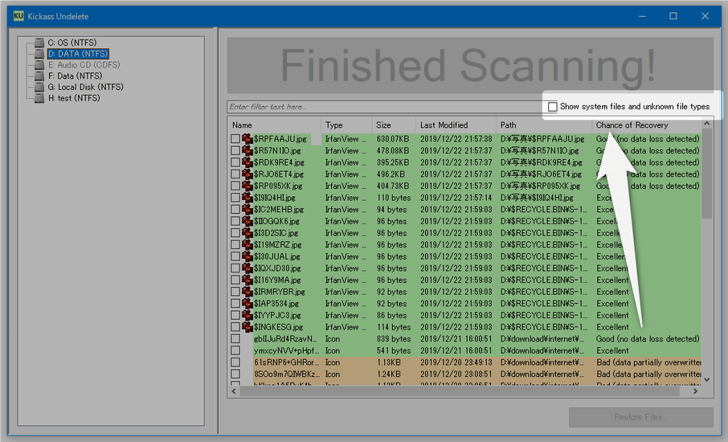Viewport: 728px width, 442px height.
Task: Click the horizontal scrollbar left arrow
Action: click(x=234, y=391)
